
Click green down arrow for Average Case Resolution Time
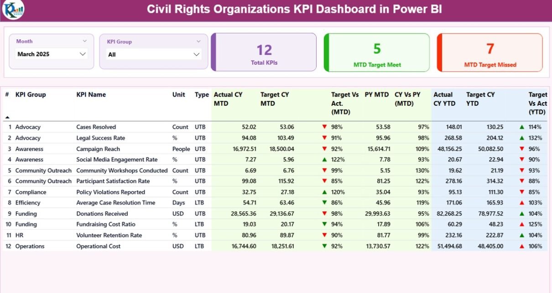(324, 203)
